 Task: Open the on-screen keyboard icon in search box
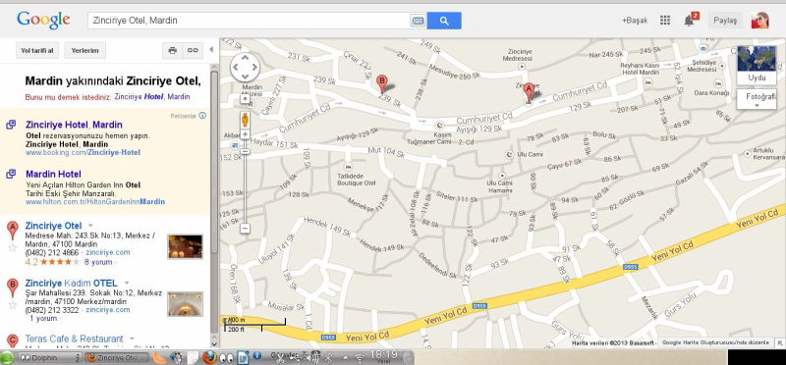[418, 21]
